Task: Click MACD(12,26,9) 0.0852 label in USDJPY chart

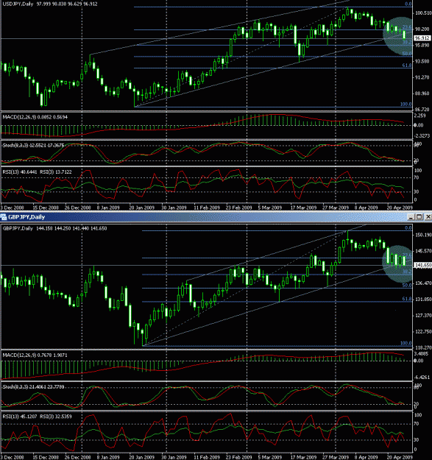Action: pyautogui.click(x=35, y=117)
